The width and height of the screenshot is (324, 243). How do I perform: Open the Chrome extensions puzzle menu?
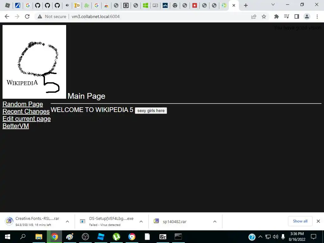coord(276,16)
